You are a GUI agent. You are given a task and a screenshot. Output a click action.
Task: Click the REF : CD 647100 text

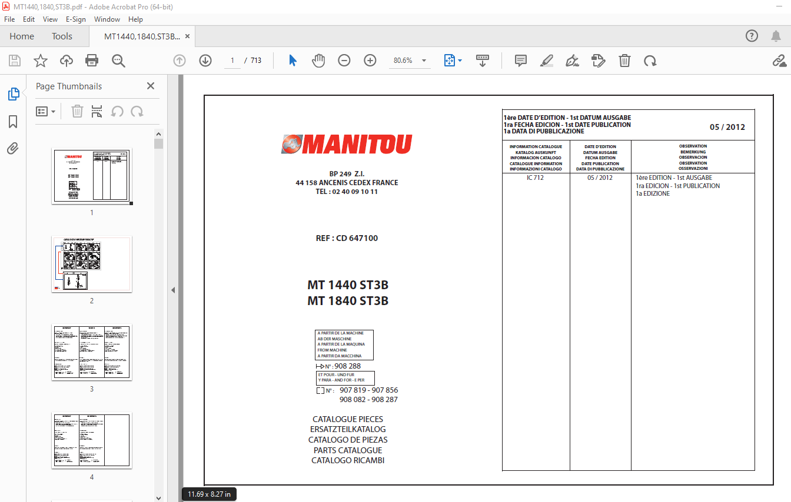tap(347, 238)
